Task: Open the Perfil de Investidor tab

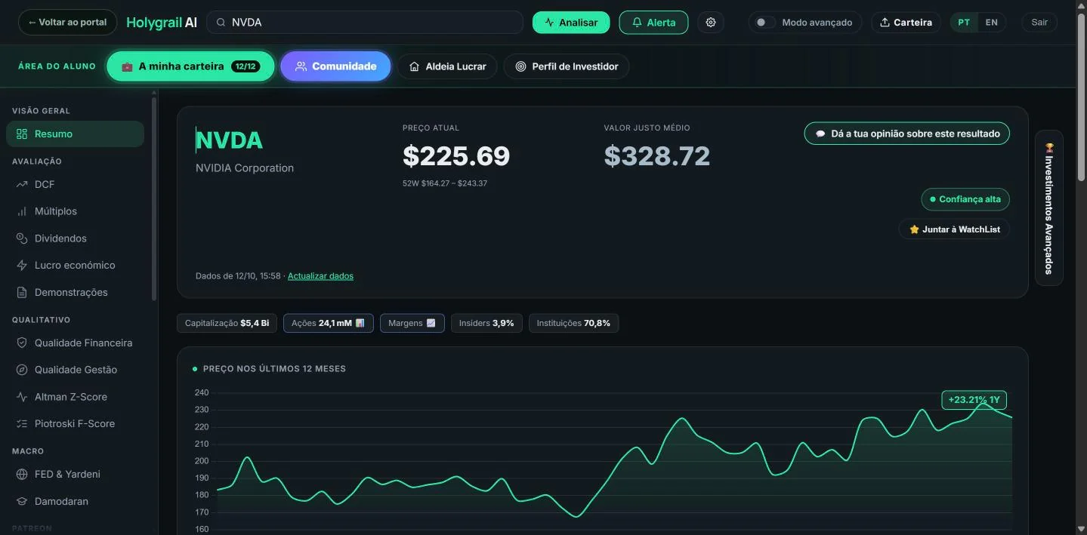Action: (567, 66)
